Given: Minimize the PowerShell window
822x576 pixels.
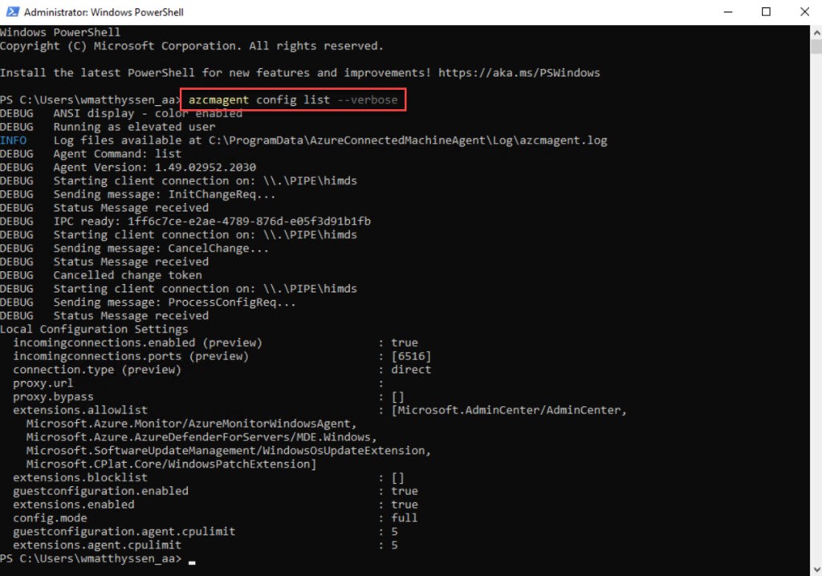Looking at the screenshot, I should click(x=728, y=12).
